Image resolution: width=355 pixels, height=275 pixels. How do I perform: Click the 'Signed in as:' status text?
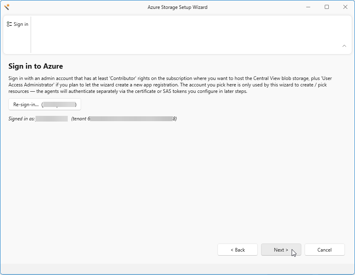(21, 119)
